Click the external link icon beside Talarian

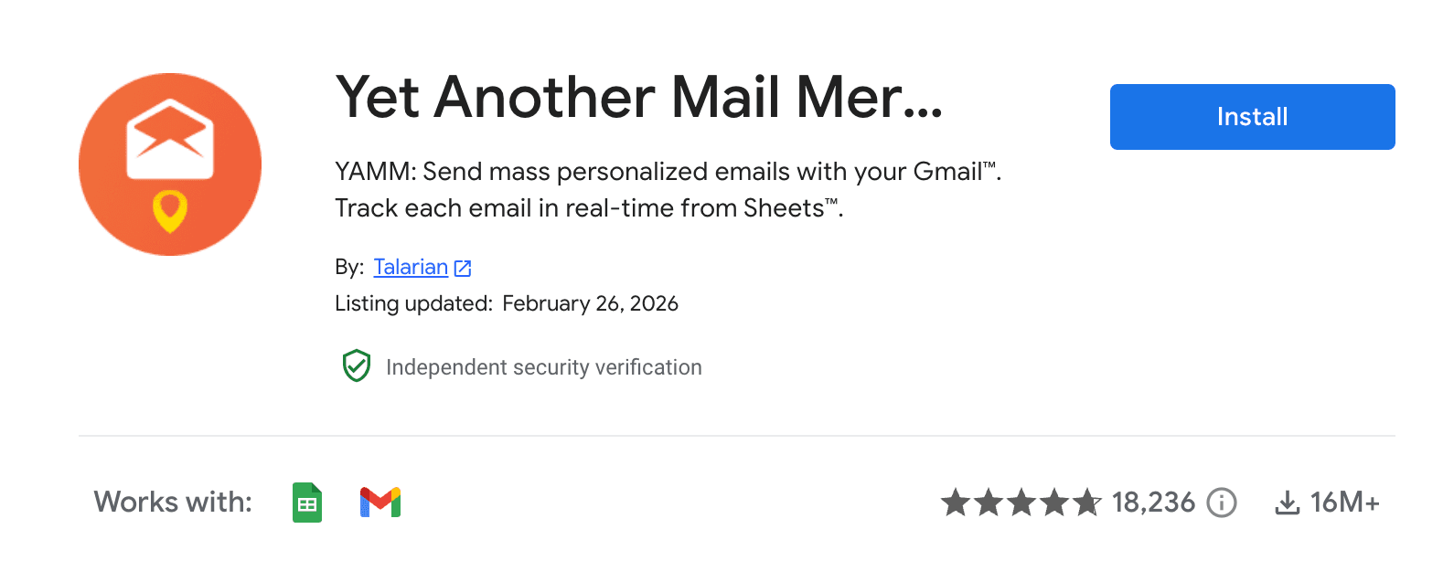(x=463, y=268)
